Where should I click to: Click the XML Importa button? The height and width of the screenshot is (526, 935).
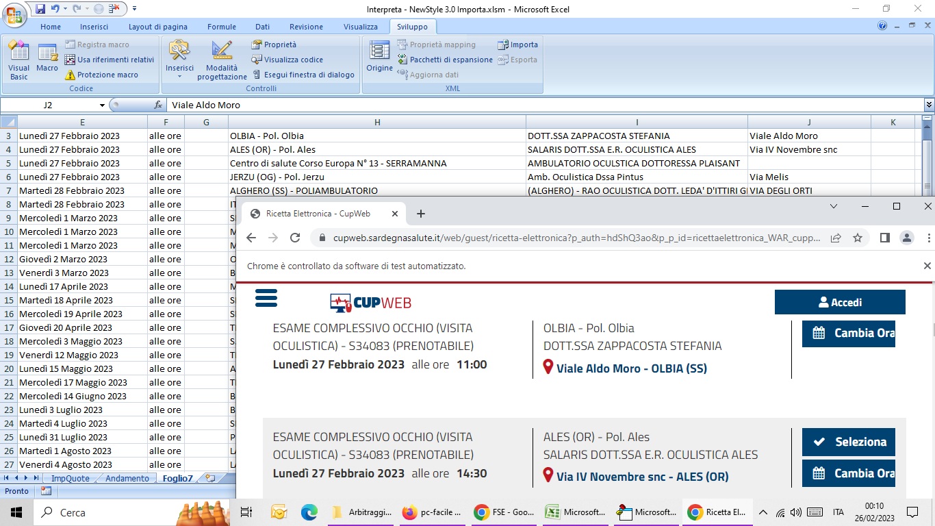[518, 45]
